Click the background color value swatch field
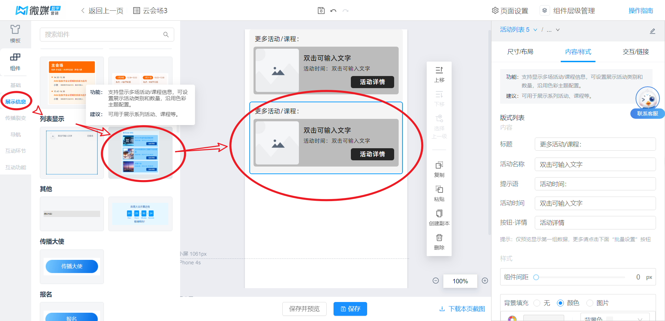Viewport: 665px width, 321px height. (x=543, y=318)
